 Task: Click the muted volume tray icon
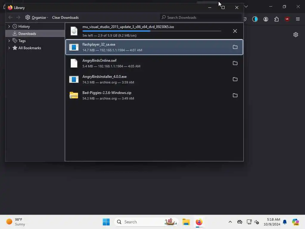(257, 222)
